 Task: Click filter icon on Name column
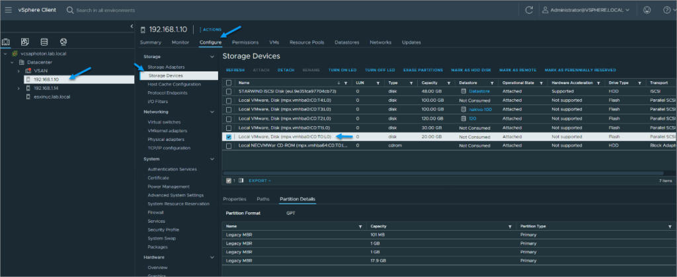(x=346, y=83)
